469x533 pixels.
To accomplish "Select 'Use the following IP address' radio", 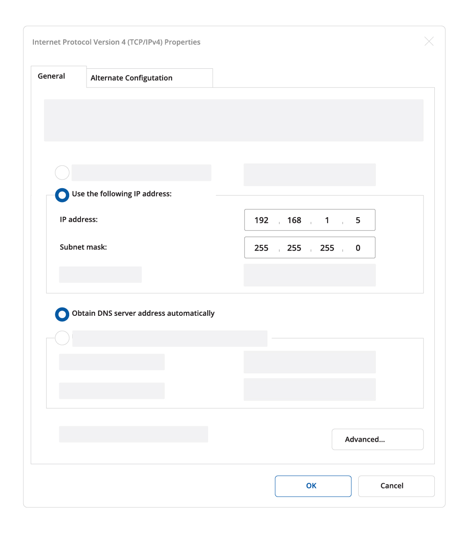I will (x=62, y=195).
